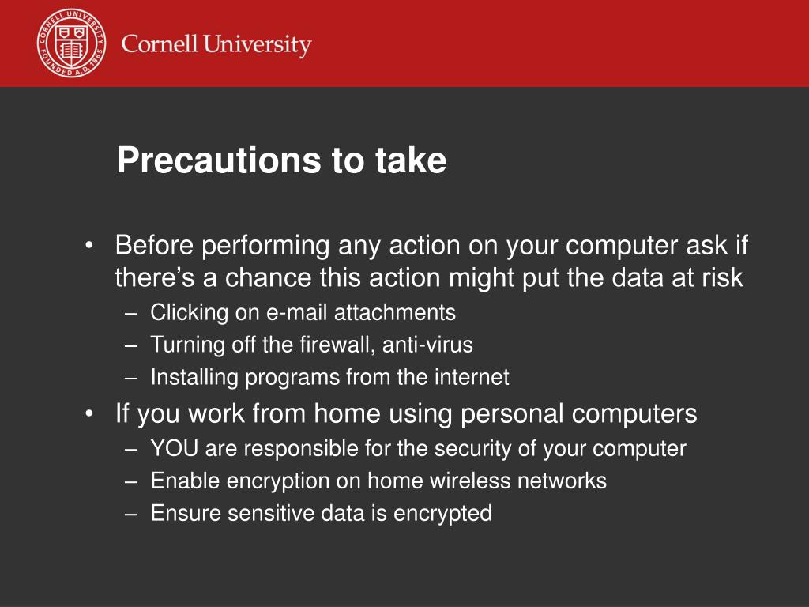Image resolution: width=809 pixels, height=607 pixels.
Task: Click 'If you work from home' bullet text
Action: coord(406,414)
